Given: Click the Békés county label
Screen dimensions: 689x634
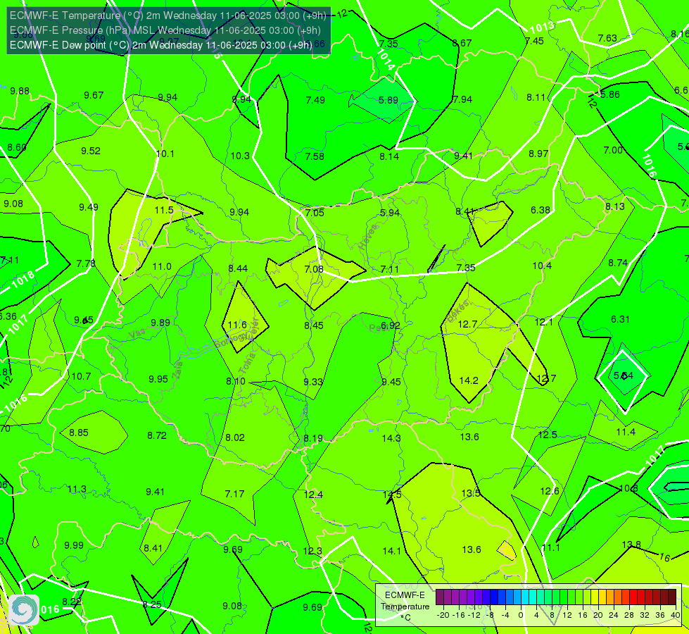Looking at the screenshot, I should (458, 312).
